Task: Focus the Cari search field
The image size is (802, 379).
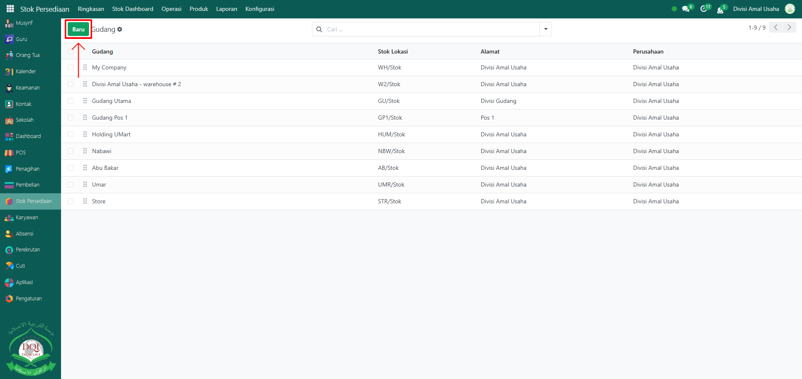Action: (x=431, y=29)
